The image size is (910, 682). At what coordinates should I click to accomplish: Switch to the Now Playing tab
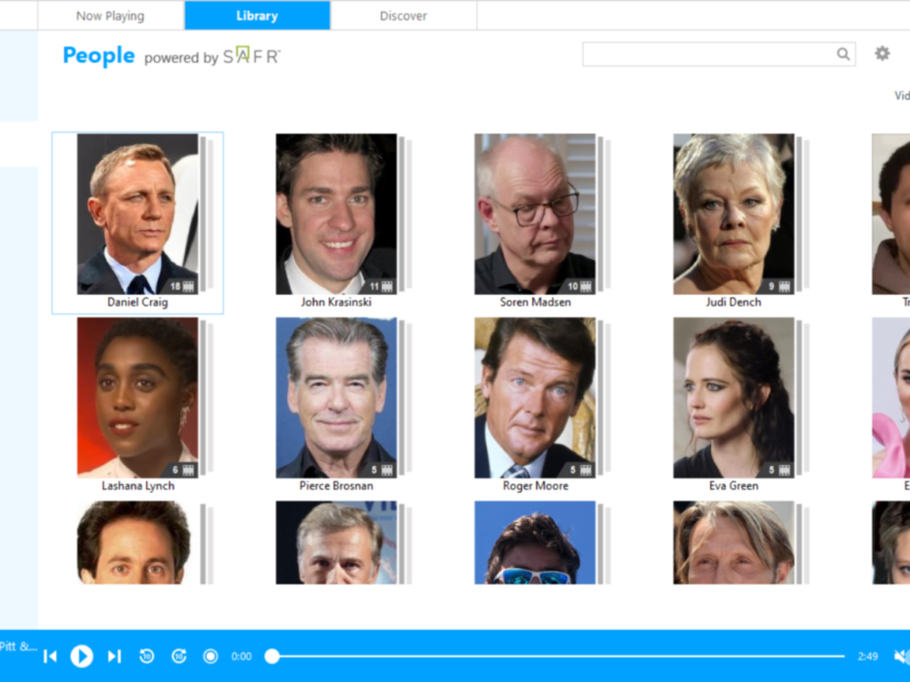coord(110,16)
